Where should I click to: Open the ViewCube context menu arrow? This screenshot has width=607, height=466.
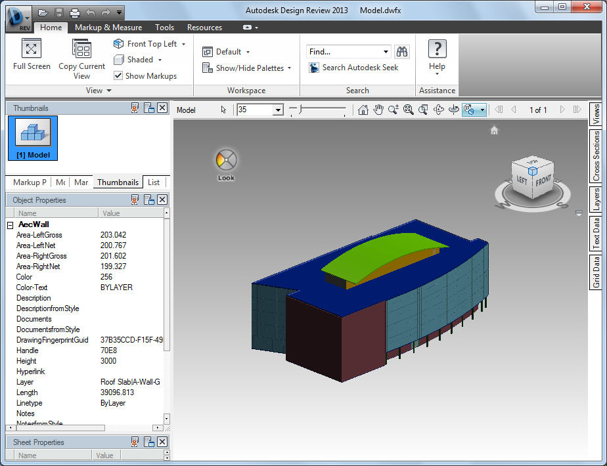point(579,213)
